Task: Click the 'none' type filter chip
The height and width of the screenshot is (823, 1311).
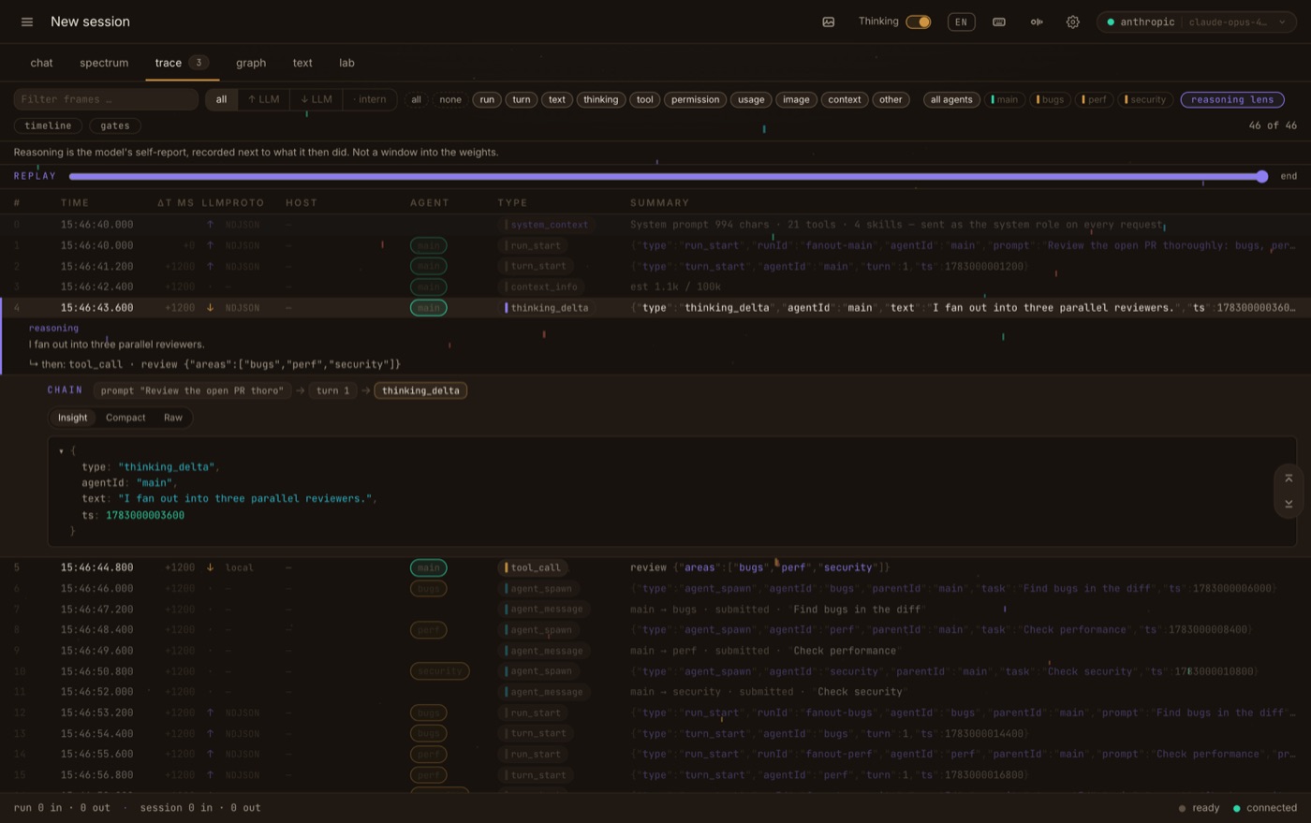Action: (450, 99)
